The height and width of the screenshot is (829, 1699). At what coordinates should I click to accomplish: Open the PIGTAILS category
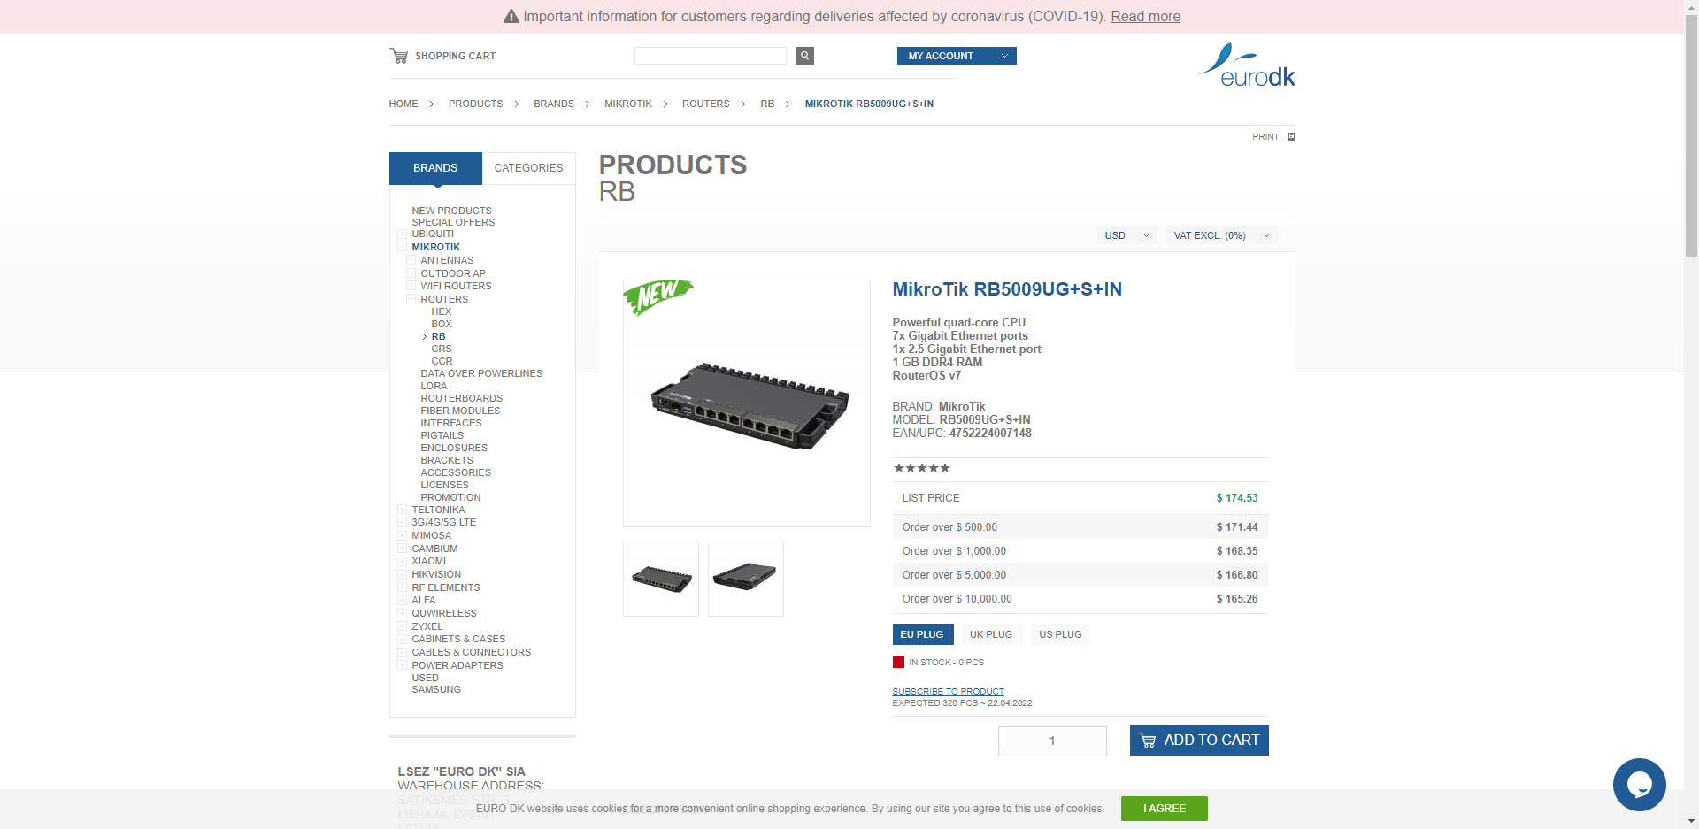coord(442,435)
